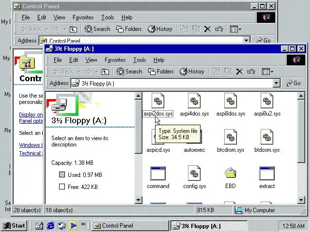
Task: Click Forward arrow in Floppy window
Action: tap(88, 72)
